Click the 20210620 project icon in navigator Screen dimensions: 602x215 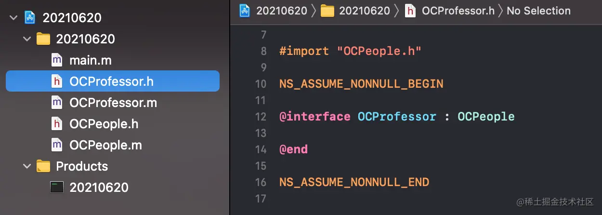tap(30, 18)
